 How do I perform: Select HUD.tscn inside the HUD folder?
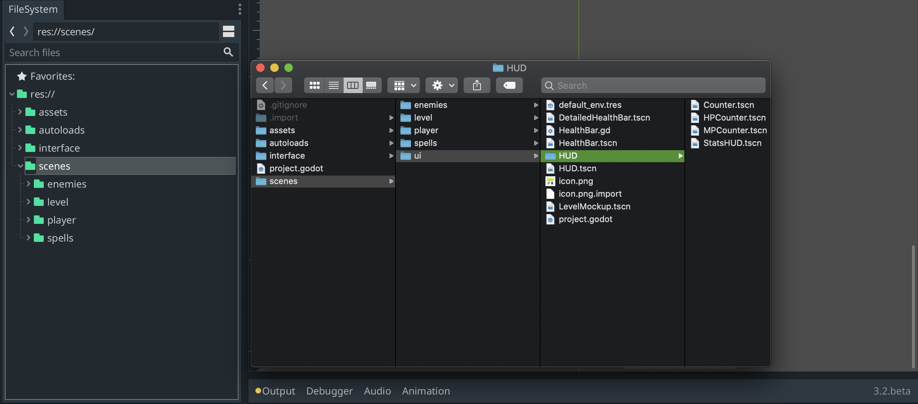[x=577, y=168]
